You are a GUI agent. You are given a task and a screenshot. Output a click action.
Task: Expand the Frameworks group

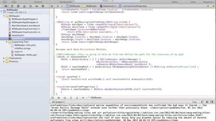pos(4,58)
